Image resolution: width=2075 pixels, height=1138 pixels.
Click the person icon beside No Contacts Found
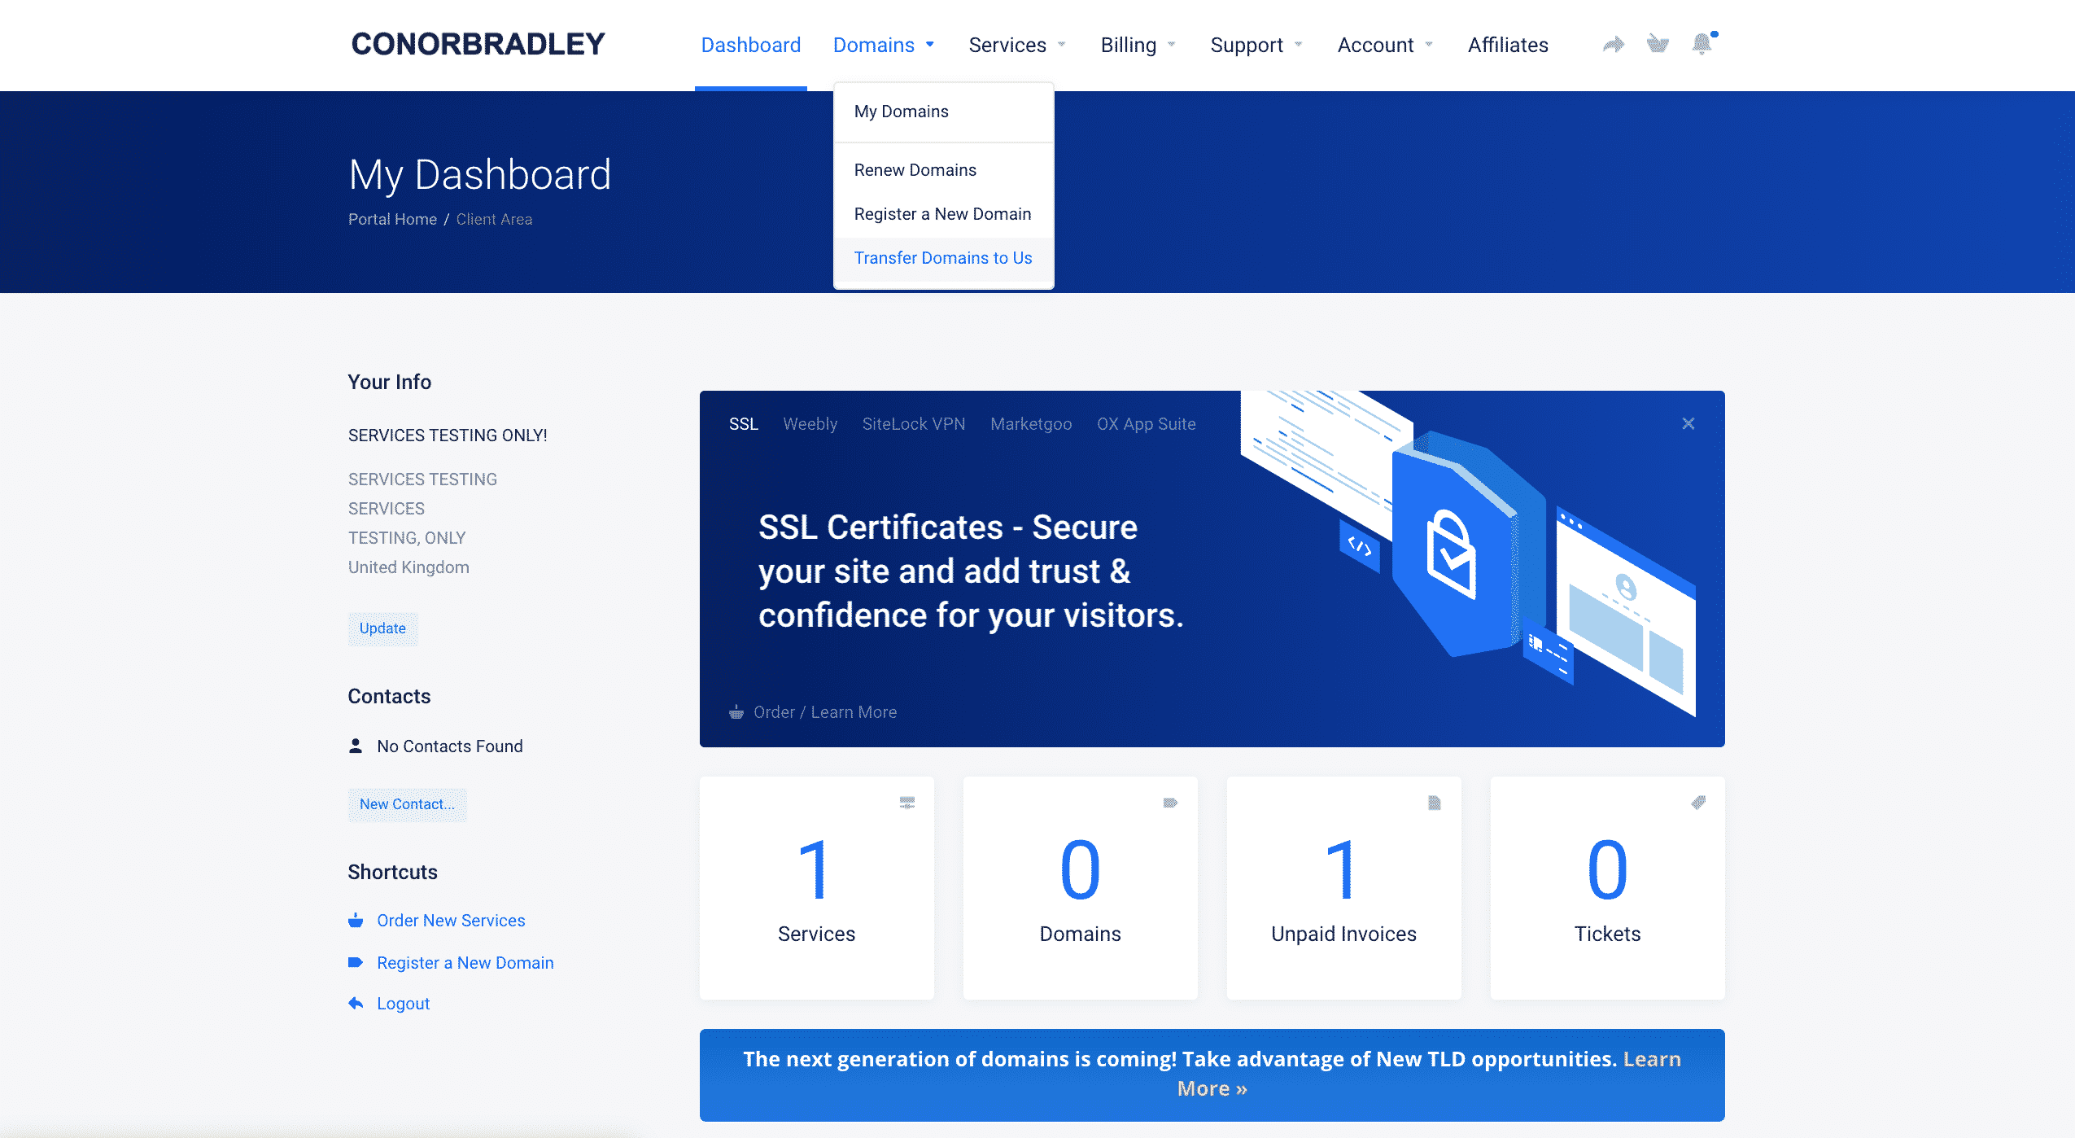[356, 746]
